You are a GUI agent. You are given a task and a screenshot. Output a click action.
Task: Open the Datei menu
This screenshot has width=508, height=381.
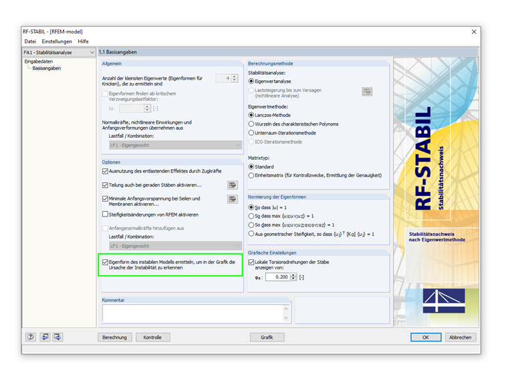(30, 41)
